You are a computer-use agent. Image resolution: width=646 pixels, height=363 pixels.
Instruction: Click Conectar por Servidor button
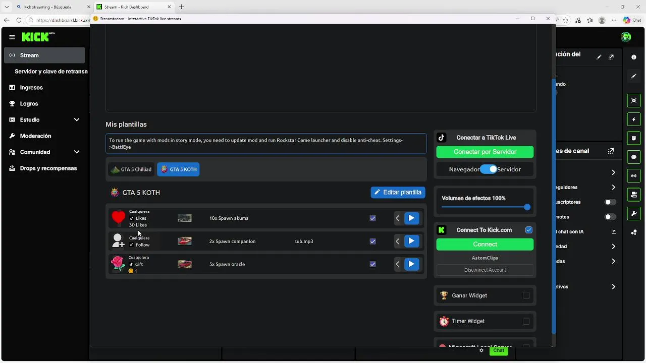coord(485,152)
